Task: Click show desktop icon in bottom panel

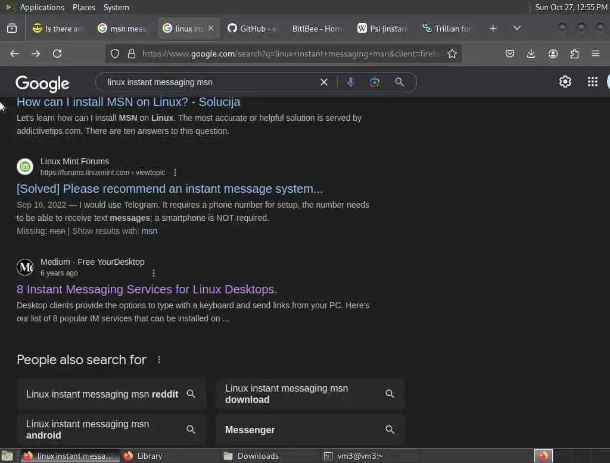Action: (x=7, y=456)
